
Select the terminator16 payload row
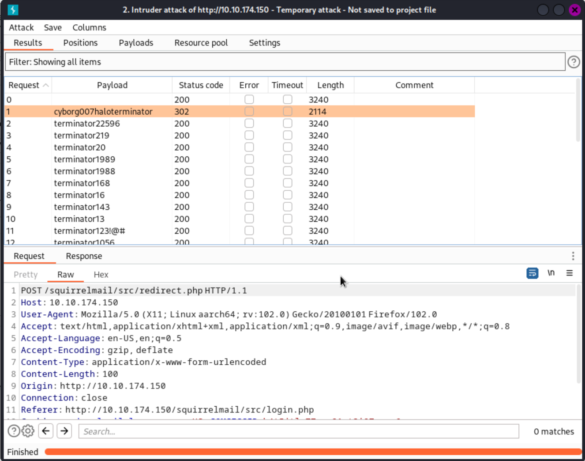click(240, 195)
